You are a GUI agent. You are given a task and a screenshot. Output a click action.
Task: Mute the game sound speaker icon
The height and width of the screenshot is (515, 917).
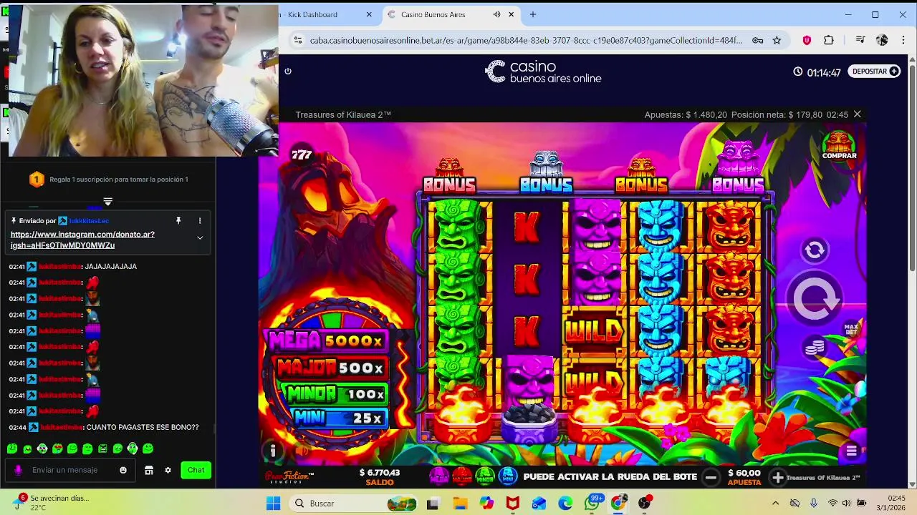(x=302, y=451)
